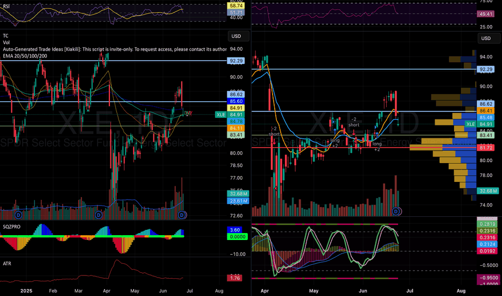Click the 'long +2' signal label near June
This screenshot has height=296, width=502.
click(x=377, y=146)
